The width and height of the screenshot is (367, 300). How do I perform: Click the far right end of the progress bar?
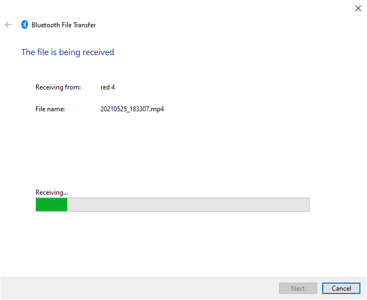(x=306, y=205)
